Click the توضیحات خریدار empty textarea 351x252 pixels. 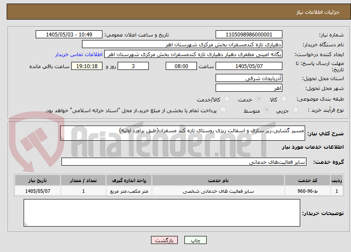162,213
